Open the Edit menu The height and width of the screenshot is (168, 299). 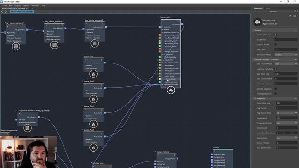pyautogui.click(x=11, y=6)
